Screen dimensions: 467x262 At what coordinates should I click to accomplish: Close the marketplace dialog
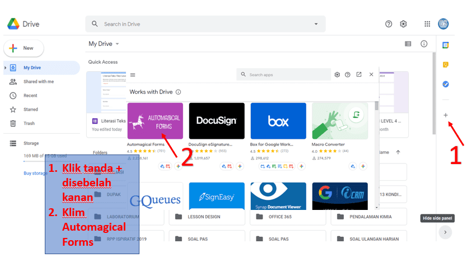coord(371,74)
